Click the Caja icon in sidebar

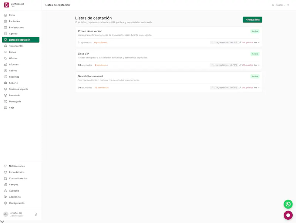point(6,108)
